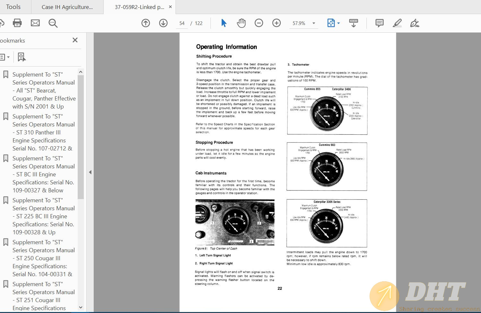Collapse the left navigation pane arrow
Screen dimensions: 481x313
90,172
